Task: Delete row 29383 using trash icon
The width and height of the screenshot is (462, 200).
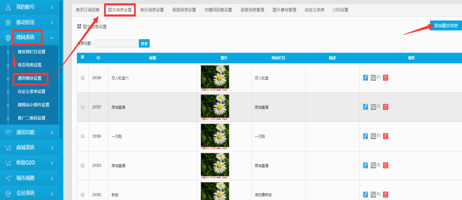Action: [385, 165]
